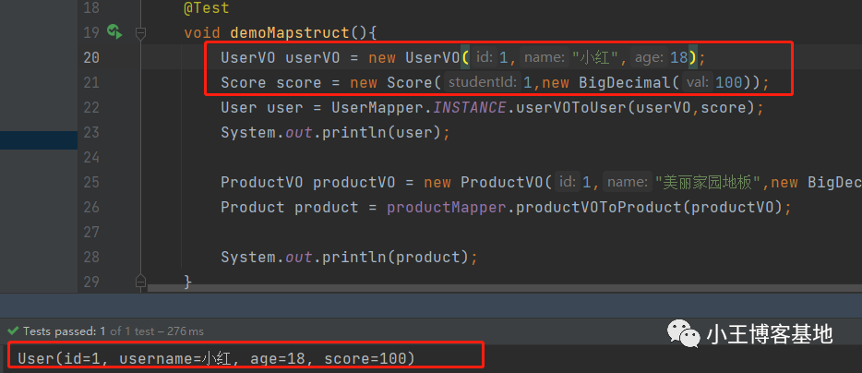The image size is (862, 373).
Task: Click the studentId parameter hint
Action: 482,82
